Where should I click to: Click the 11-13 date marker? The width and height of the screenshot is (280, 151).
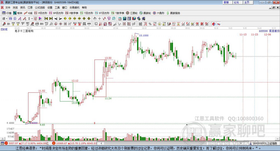243,35
